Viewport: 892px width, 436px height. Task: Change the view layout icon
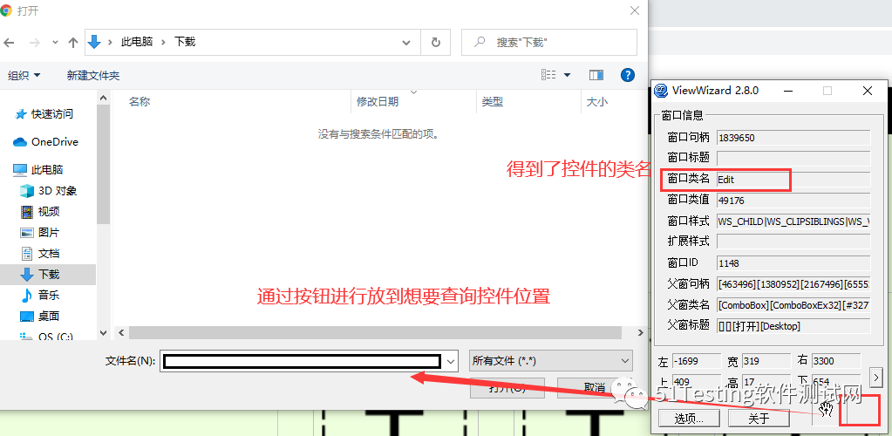tap(548, 75)
